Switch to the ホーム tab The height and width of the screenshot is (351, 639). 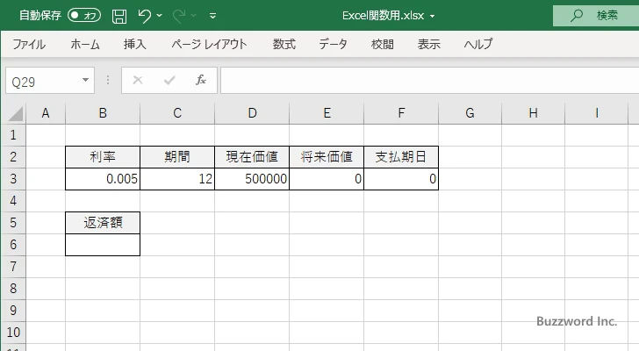pos(85,44)
